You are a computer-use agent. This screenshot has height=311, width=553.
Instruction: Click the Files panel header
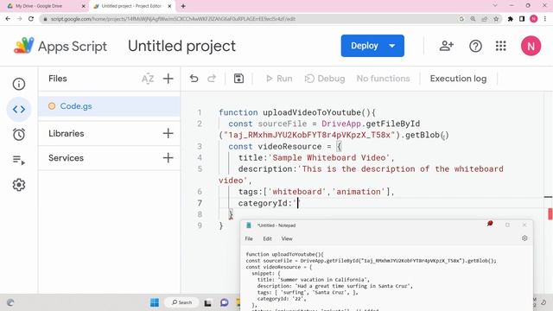click(x=58, y=79)
